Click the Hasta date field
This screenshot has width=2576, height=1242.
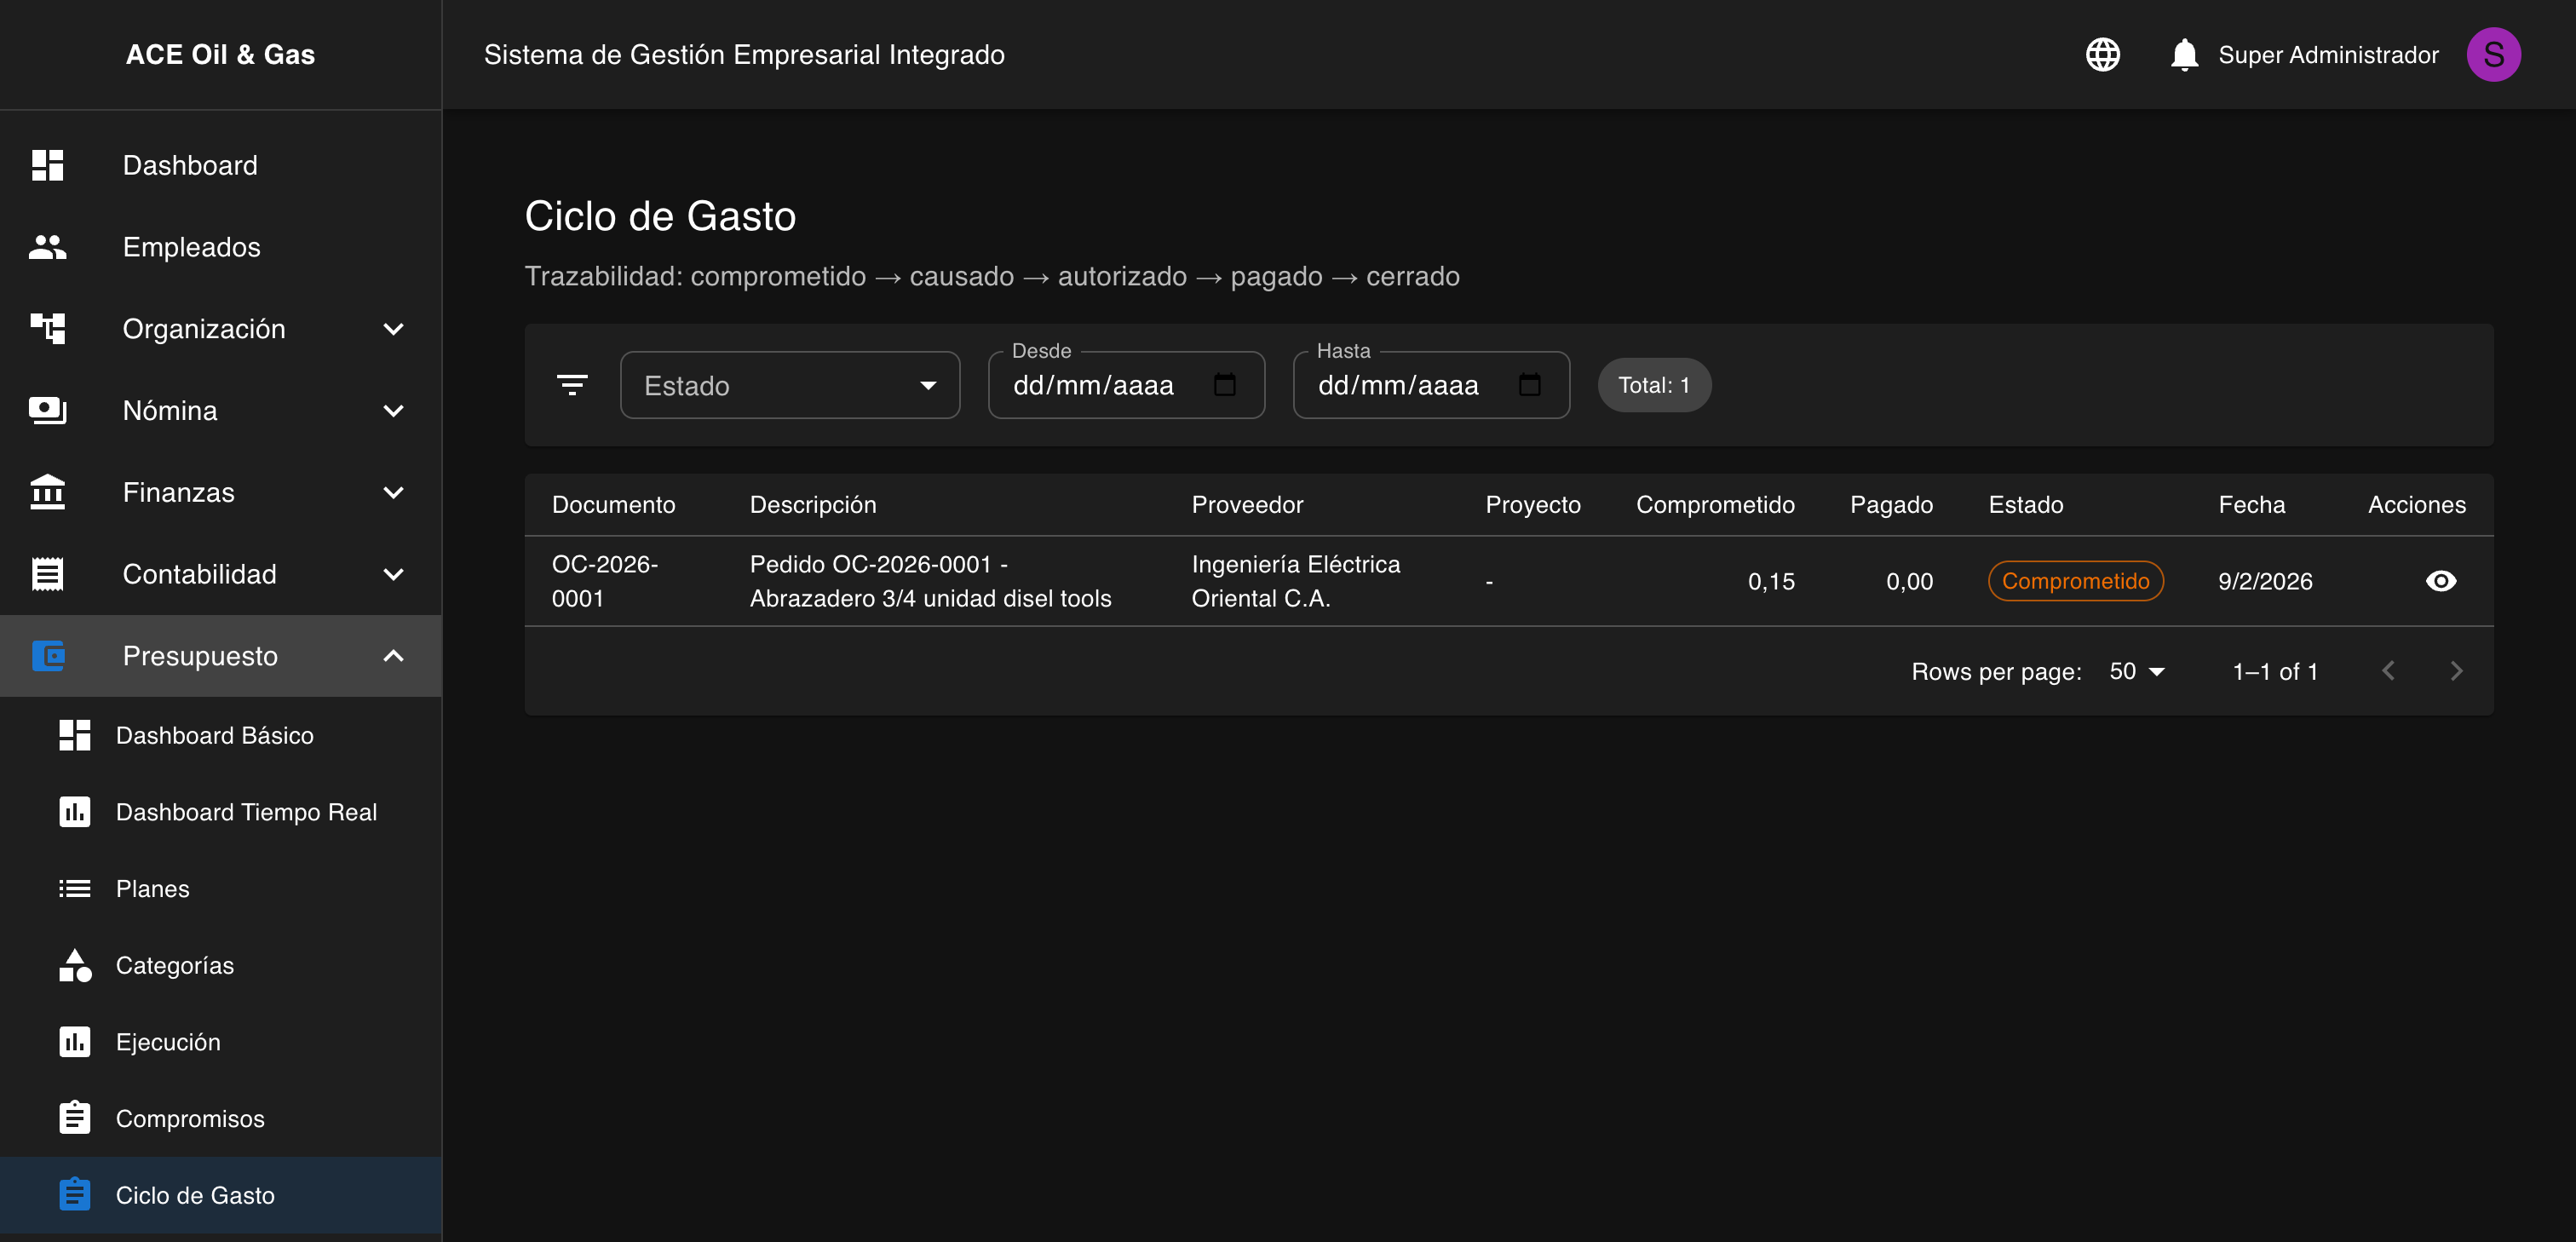click(1431, 385)
